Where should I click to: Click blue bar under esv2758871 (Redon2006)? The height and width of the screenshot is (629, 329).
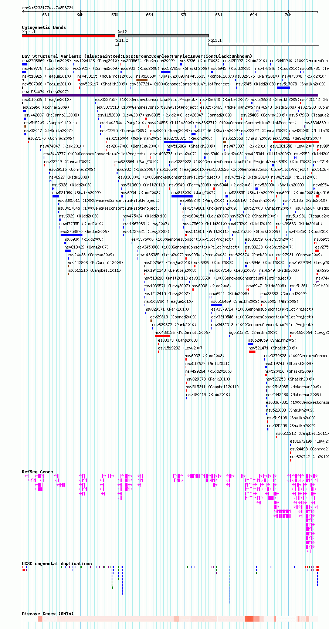click(178, 142)
